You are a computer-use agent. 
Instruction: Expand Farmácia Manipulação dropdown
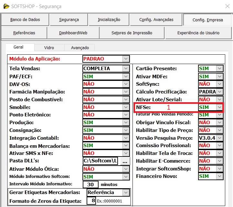point(126,92)
